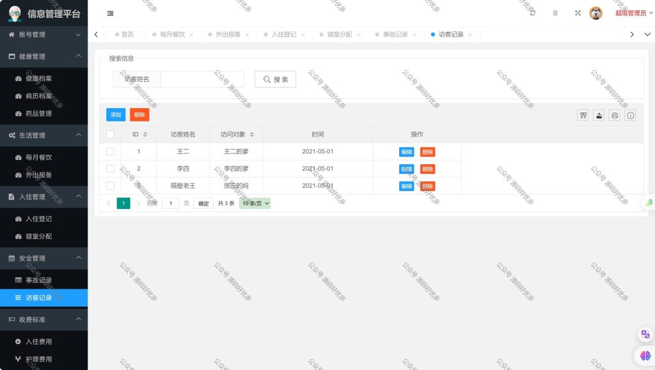Switch to 外出报备 tab
This screenshot has width=655, height=370.
pos(228,35)
